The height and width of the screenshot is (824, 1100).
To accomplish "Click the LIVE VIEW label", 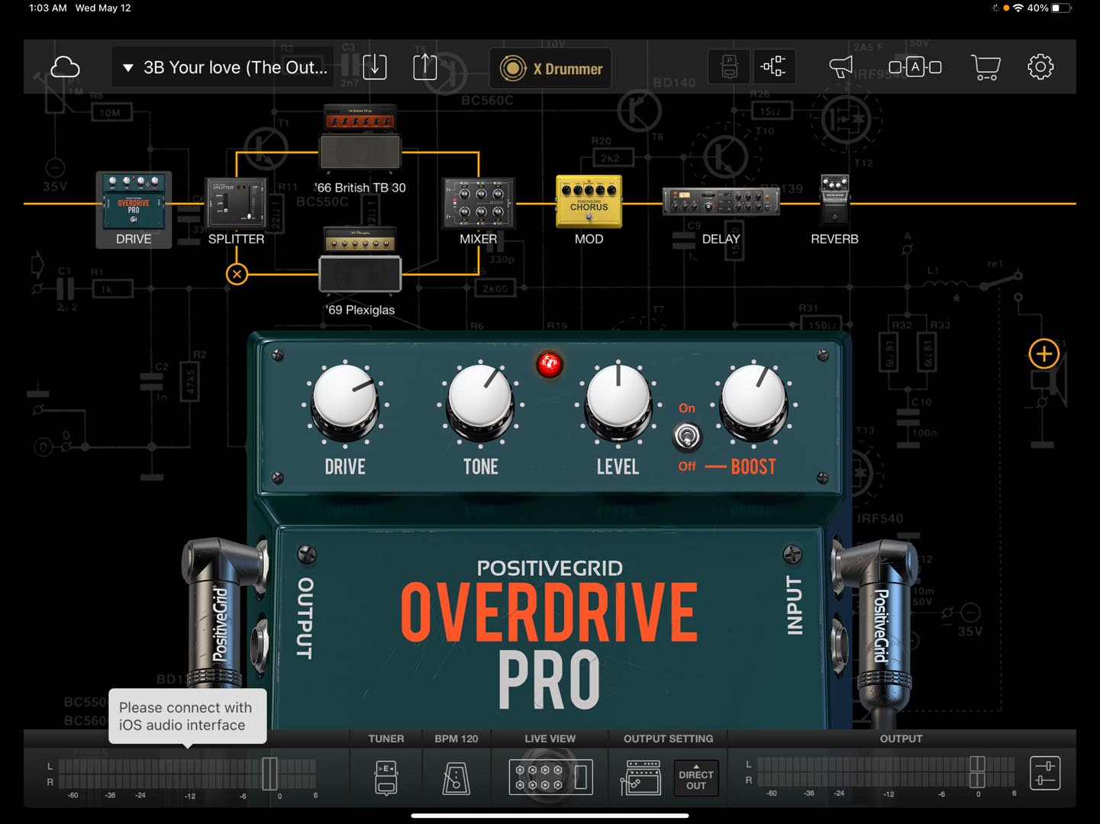I will pyautogui.click(x=550, y=739).
